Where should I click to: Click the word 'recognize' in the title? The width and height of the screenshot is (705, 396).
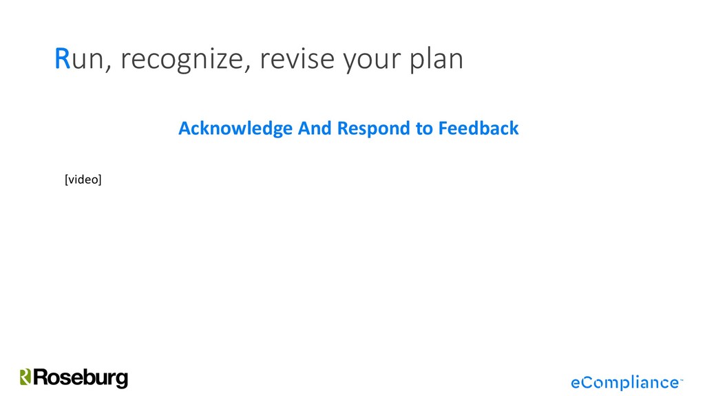tap(186, 60)
